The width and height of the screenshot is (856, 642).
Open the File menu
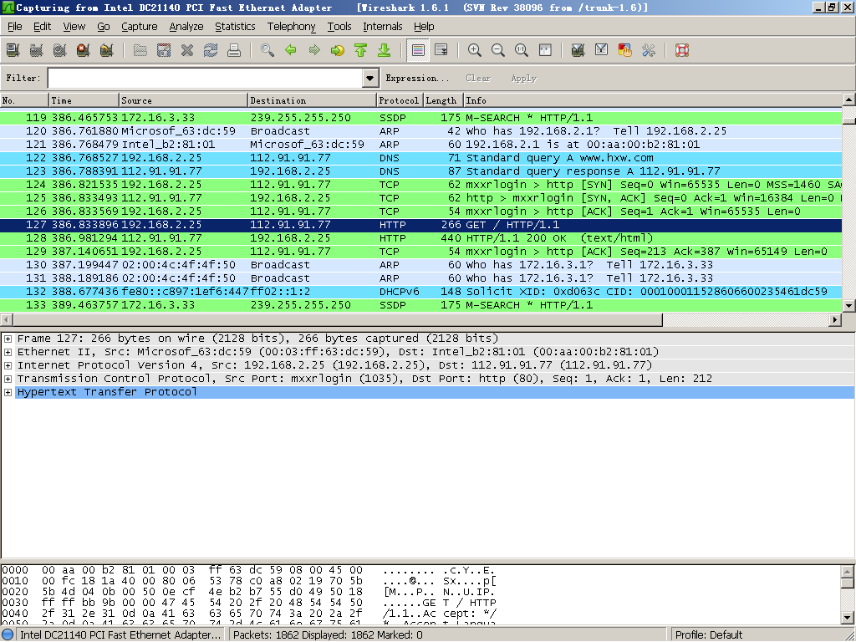[x=15, y=27]
